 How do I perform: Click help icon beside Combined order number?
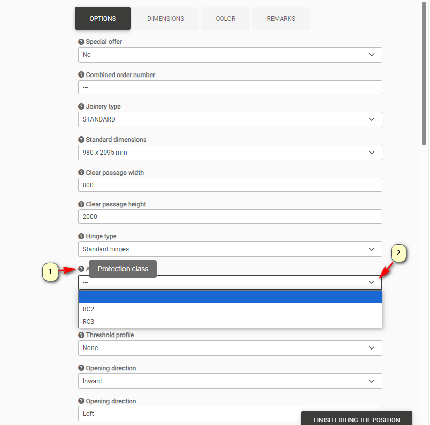click(81, 75)
